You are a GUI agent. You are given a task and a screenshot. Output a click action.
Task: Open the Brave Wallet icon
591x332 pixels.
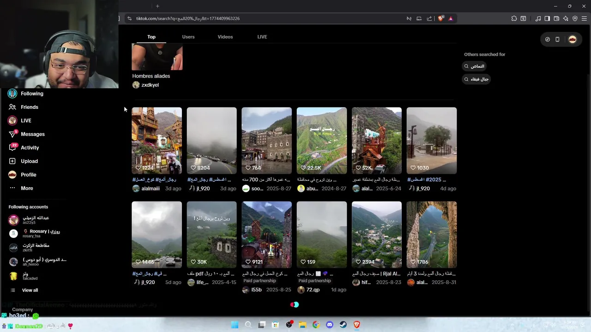click(556, 18)
